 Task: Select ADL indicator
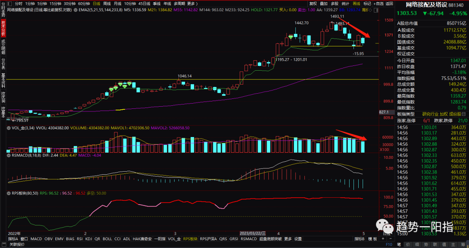127,239
